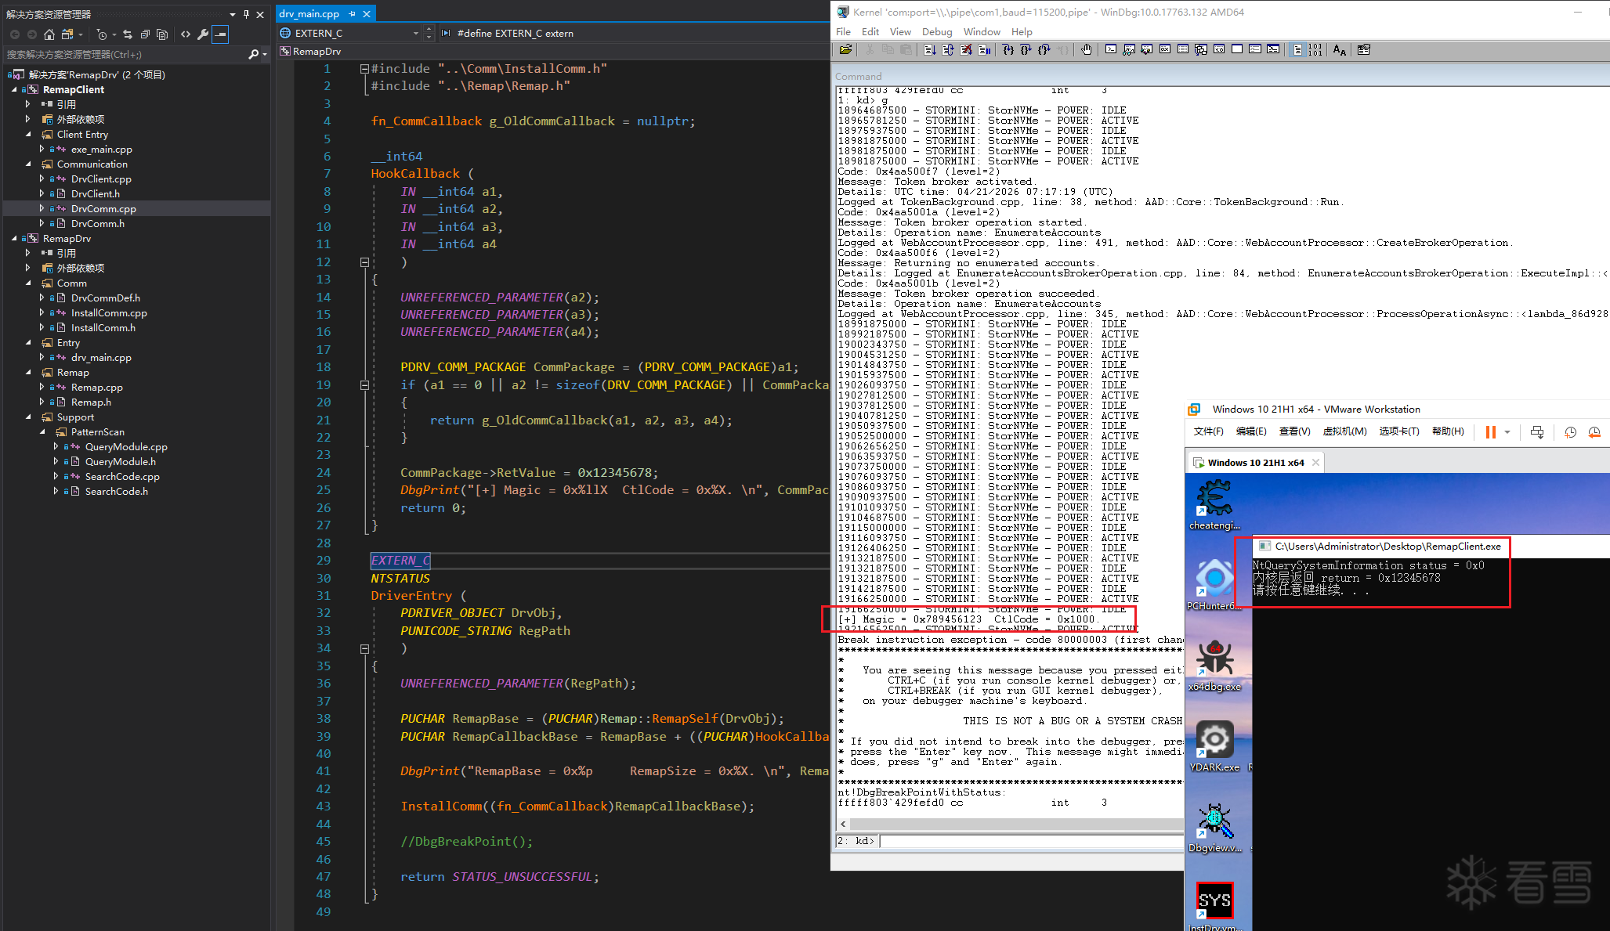
Task: Collapse the RemapDrv project node
Action: (x=14, y=238)
